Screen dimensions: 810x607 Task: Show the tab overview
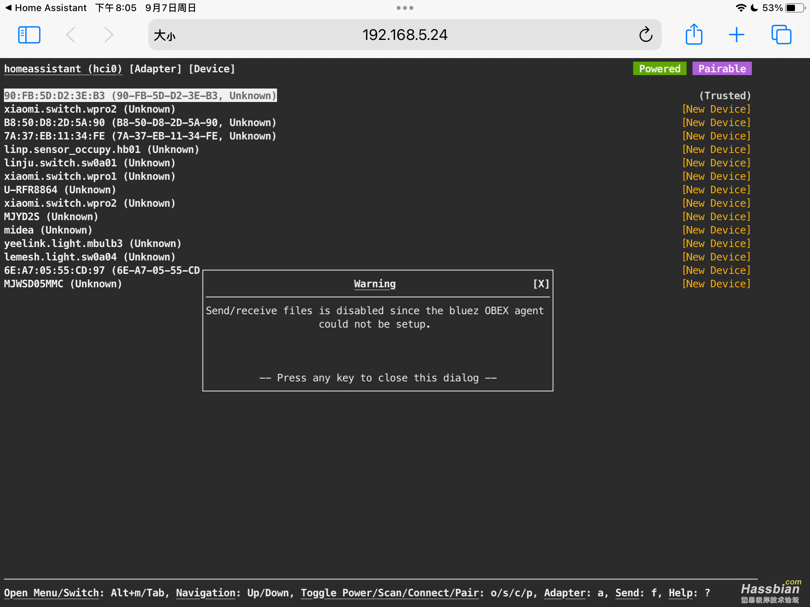[781, 35]
